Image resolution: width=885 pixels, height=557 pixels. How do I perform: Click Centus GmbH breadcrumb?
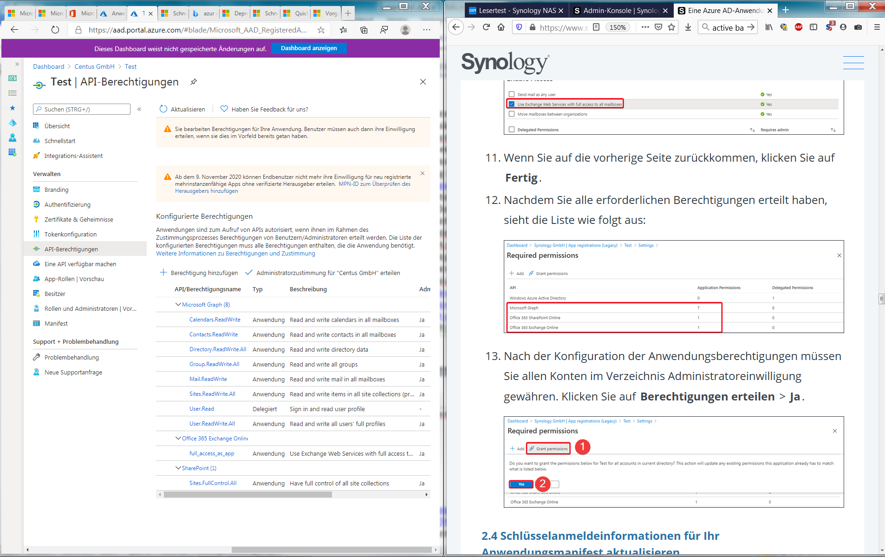point(94,66)
